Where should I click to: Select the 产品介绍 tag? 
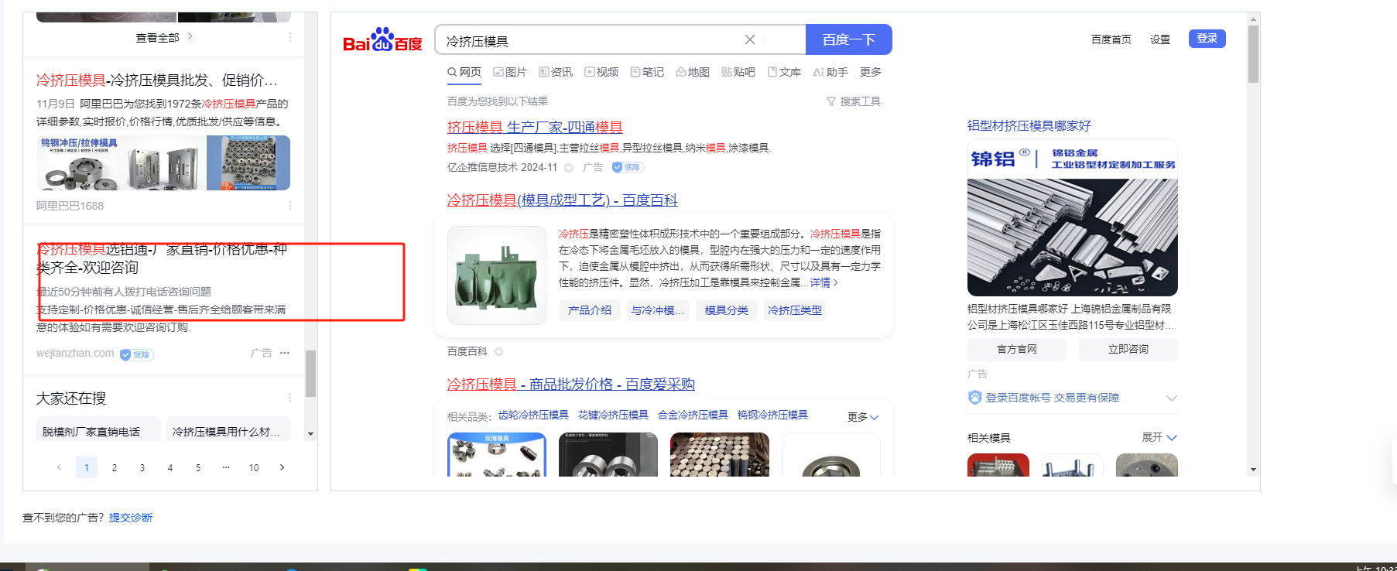(590, 310)
